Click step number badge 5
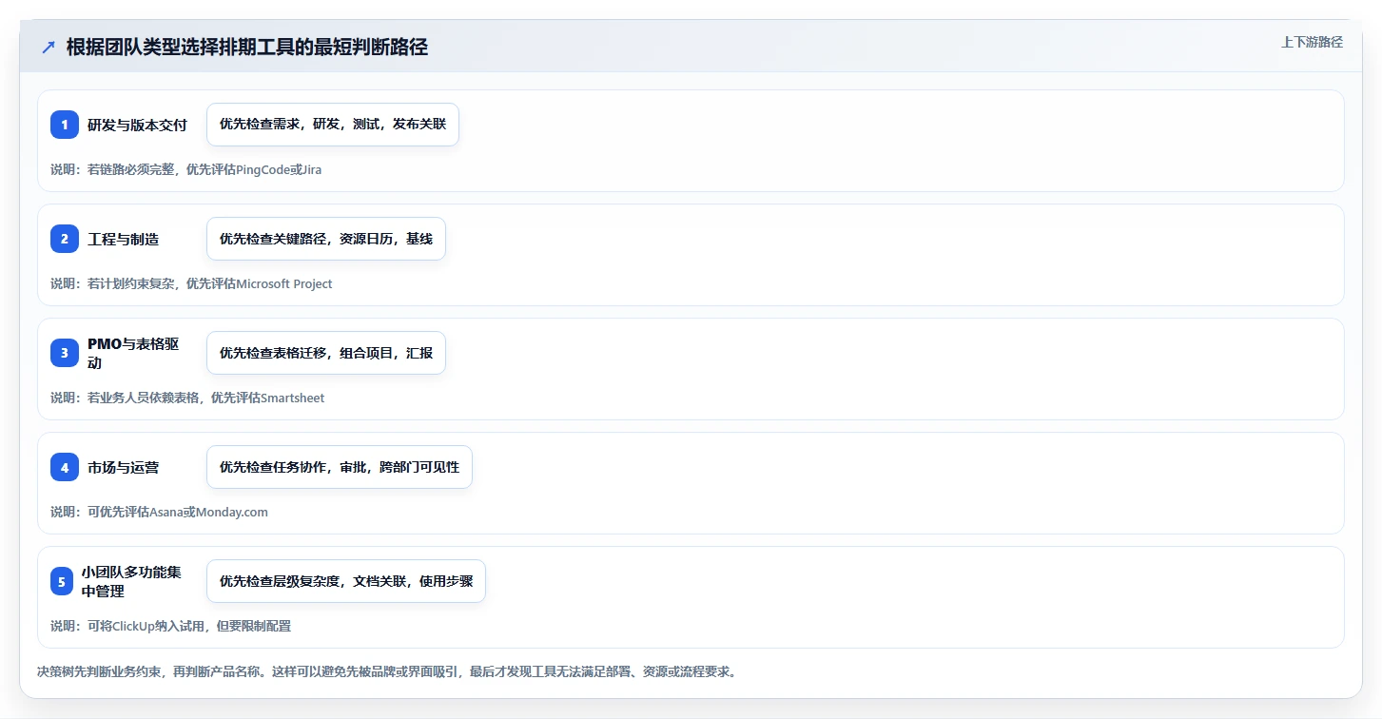 (62, 581)
